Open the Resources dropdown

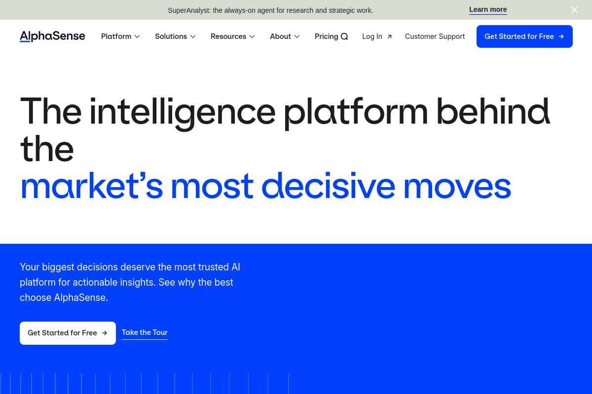point(232,36)
